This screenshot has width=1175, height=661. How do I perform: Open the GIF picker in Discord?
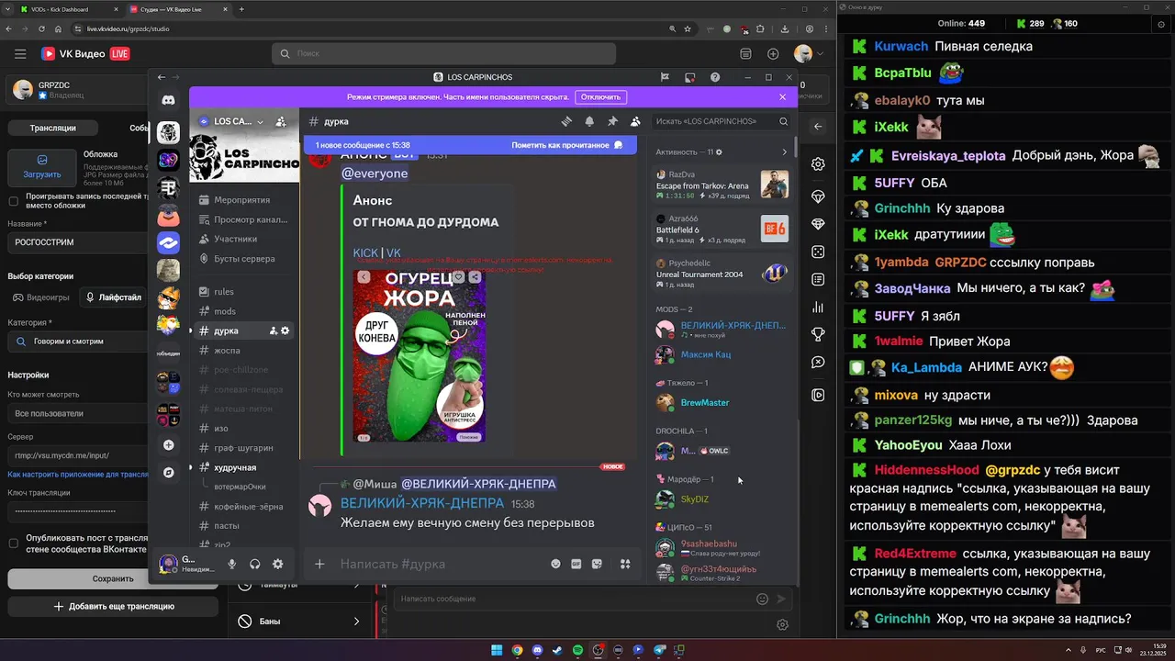click(576, 564)
